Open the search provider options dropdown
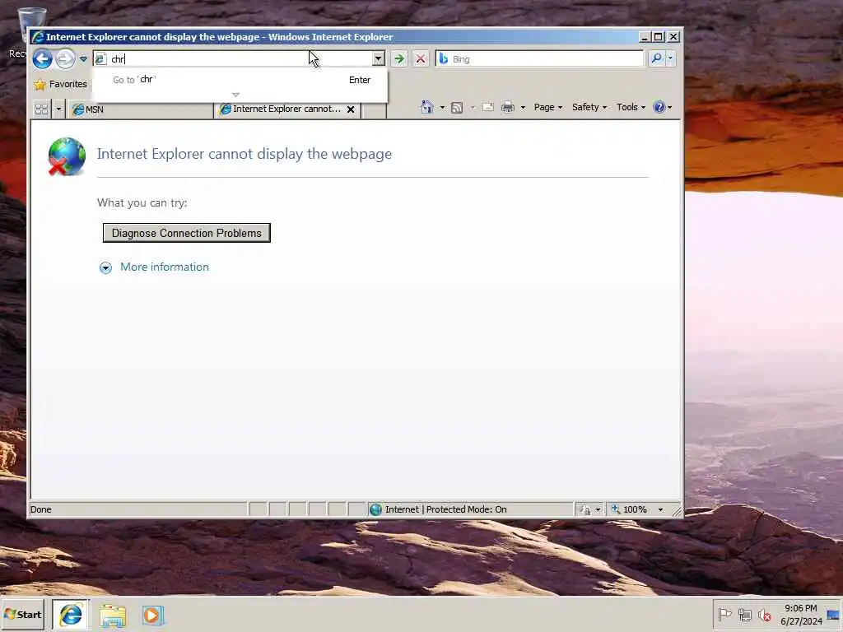The height and width of the screenshot is (632, 843). tap(670, 58)
